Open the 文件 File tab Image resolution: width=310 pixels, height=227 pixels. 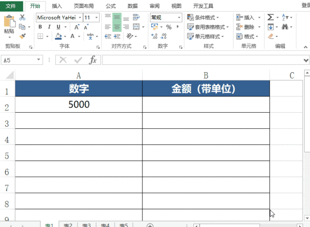pos(11,6)
